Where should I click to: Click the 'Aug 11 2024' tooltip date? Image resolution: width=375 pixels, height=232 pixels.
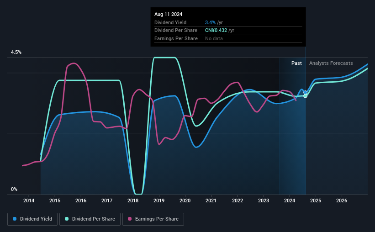168,14
